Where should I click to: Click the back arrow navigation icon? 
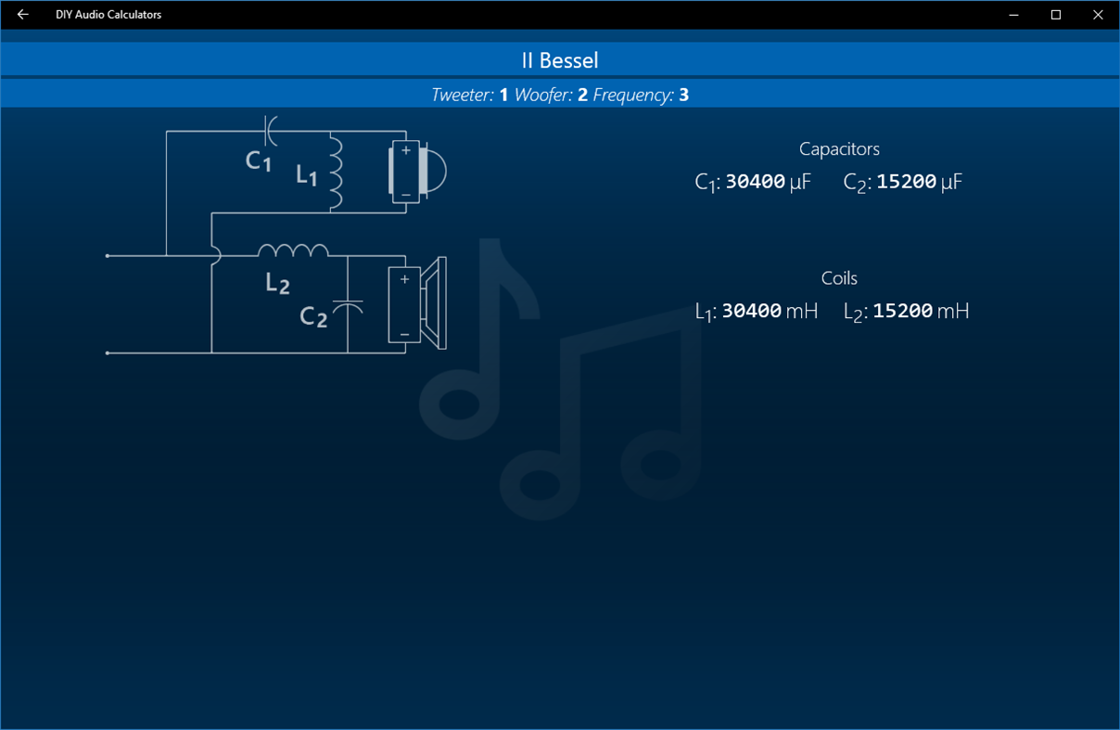[22, 15]
